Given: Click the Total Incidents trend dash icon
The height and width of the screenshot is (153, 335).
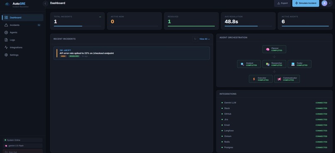Looking at the screenshot, I should (100, 17).
